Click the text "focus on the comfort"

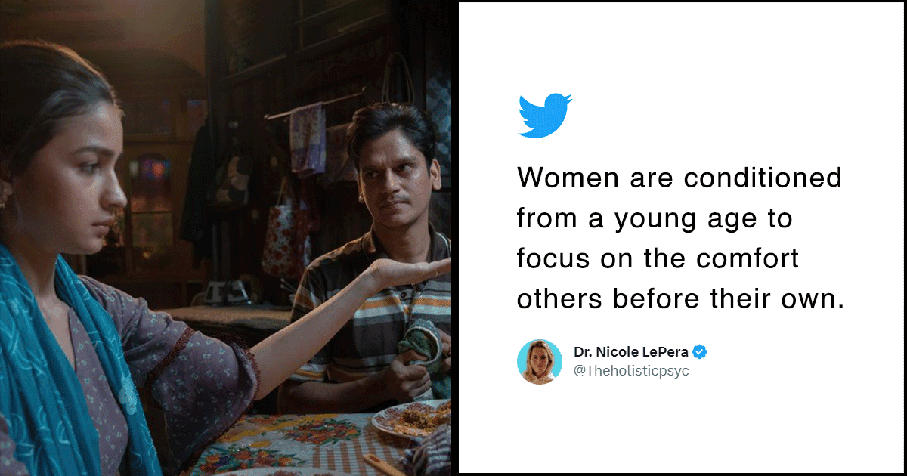(658, 258)
